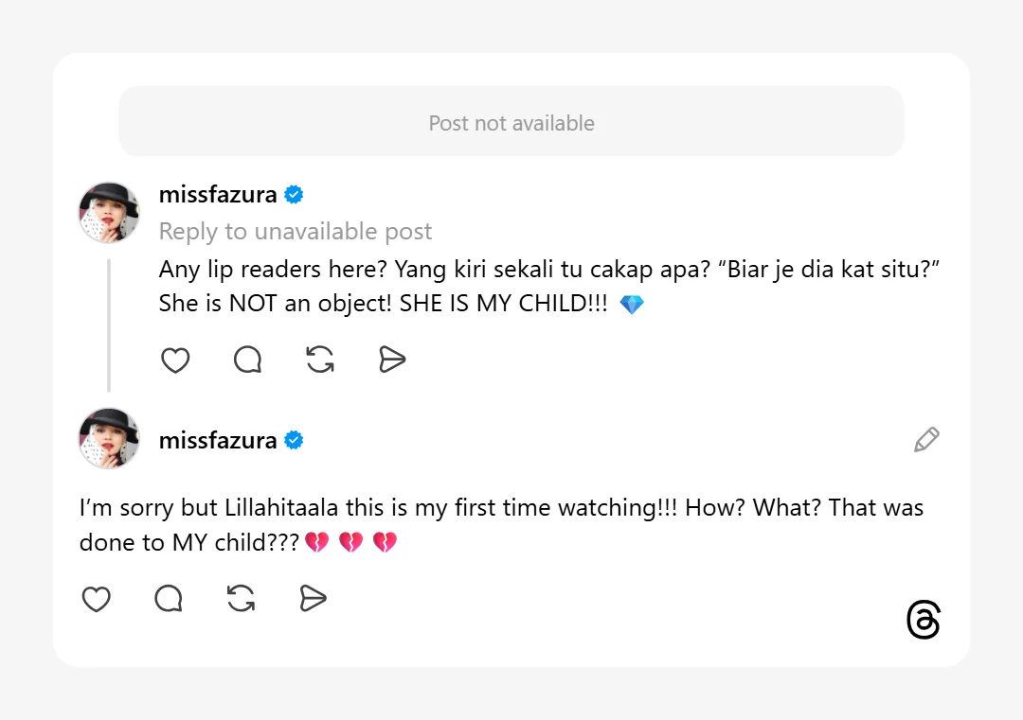Click the "I'm sorry but Lillahitaala" post text
The image size is (1023, 720).
pyautogui.click(x=501, y=508)
